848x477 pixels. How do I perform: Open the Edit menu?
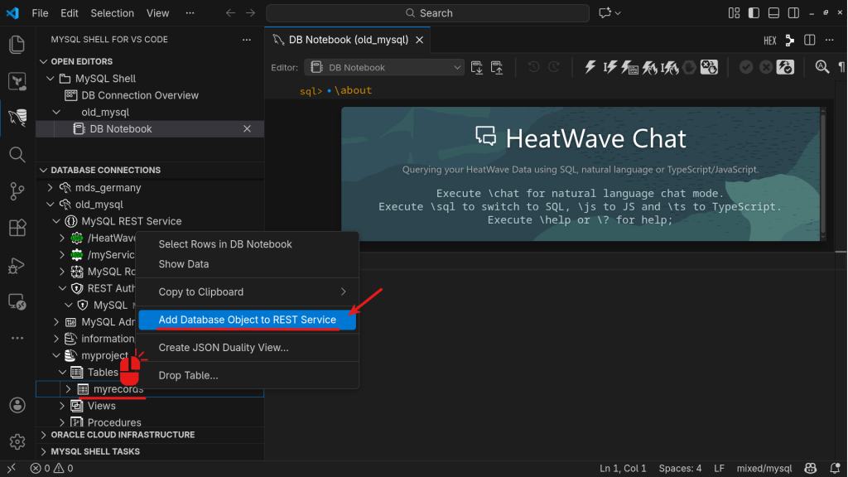pyautogui.click(x=70, y=13)
